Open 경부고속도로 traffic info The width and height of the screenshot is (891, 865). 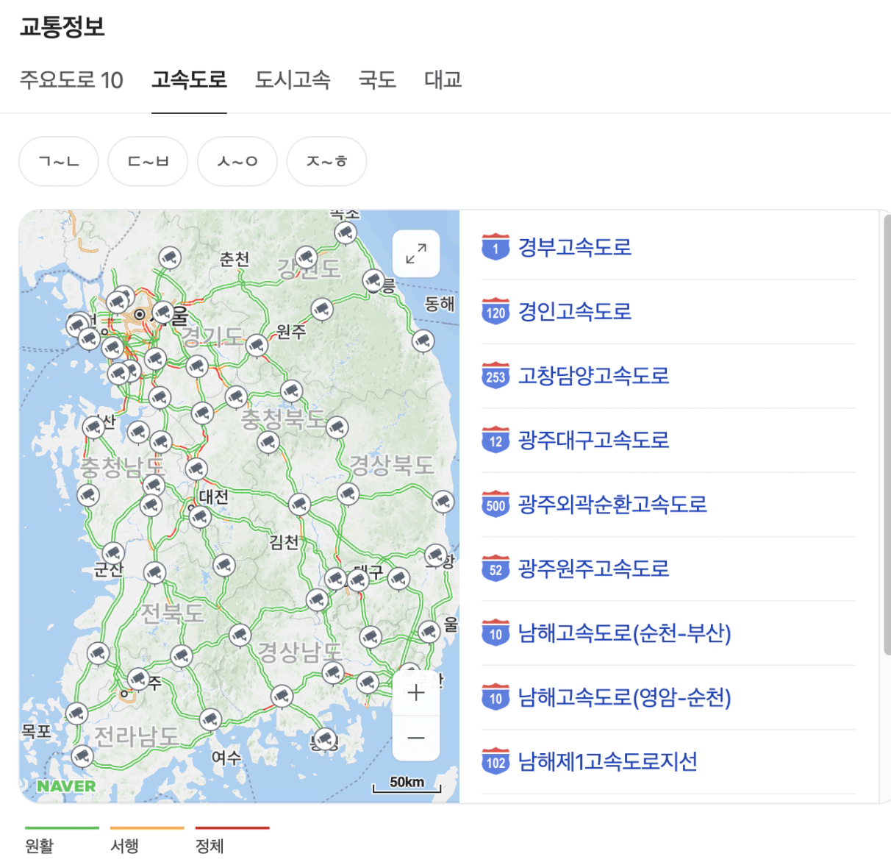[575, 248]
